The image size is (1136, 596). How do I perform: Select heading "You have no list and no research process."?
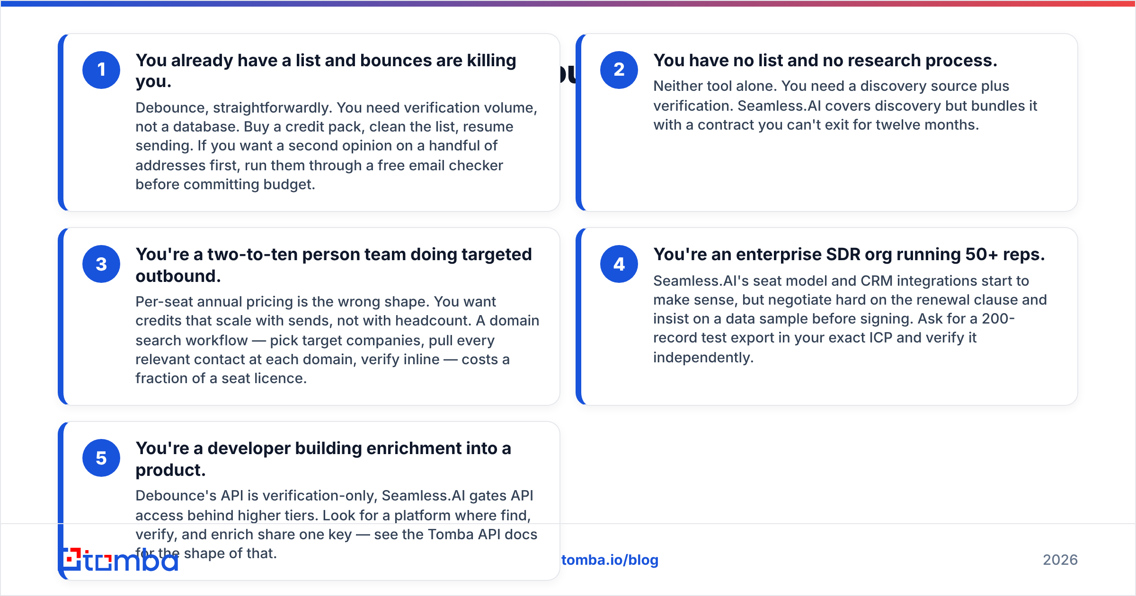825,61
